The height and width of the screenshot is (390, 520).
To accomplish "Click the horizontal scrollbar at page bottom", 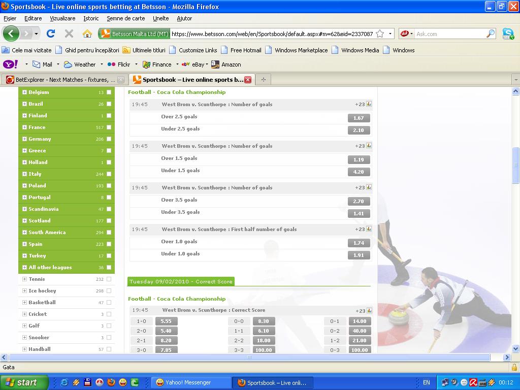I will pos(249,357).
